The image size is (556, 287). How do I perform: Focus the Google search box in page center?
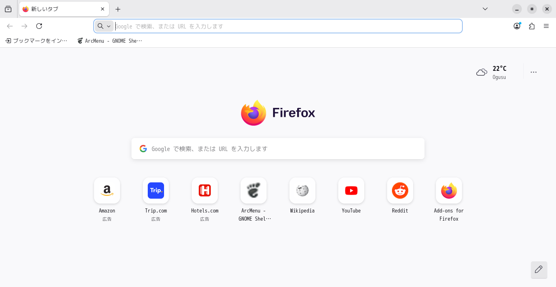pos(278,149)
